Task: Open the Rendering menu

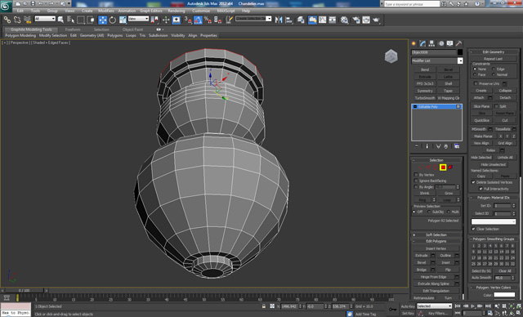Action: pos(177,11)
